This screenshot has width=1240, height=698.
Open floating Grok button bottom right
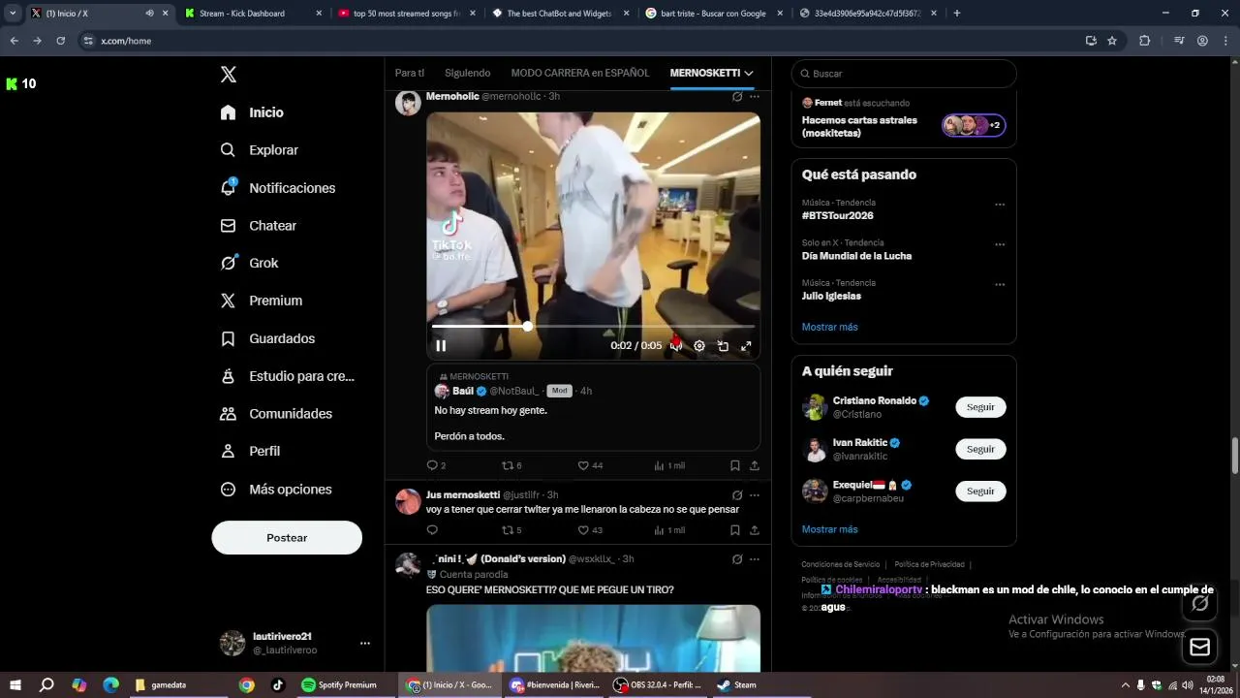[1199, 604]
